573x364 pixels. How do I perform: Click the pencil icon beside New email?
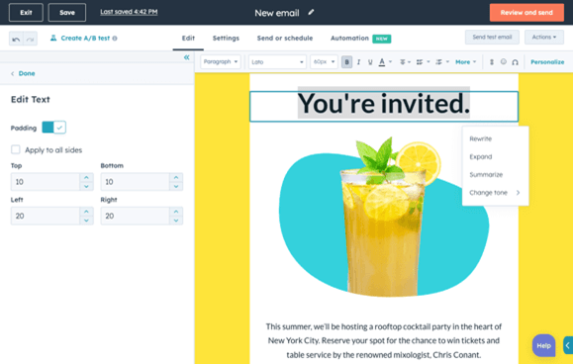[x=311, y=13]
